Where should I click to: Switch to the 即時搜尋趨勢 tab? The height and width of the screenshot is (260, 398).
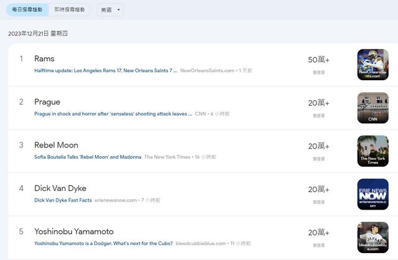(x=69, y=10)
